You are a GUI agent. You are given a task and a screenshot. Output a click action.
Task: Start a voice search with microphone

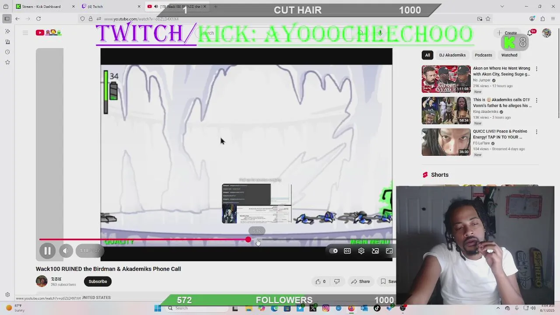381,33
